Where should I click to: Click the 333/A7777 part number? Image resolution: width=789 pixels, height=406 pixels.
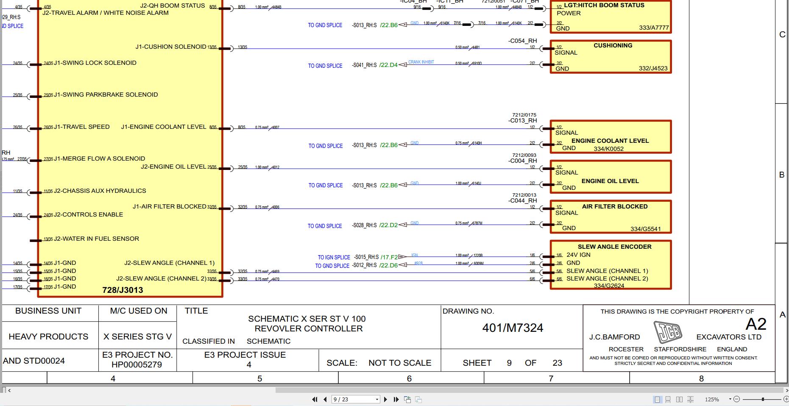pyautogui.click(x=654, y=28)
